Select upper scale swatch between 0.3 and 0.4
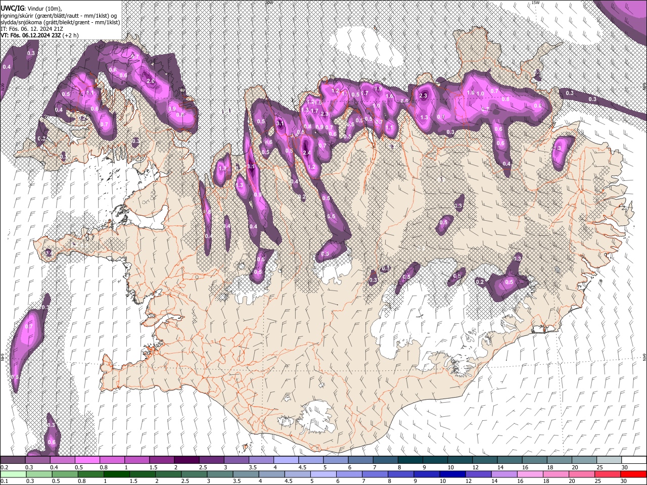 click(x=37, y=460)
